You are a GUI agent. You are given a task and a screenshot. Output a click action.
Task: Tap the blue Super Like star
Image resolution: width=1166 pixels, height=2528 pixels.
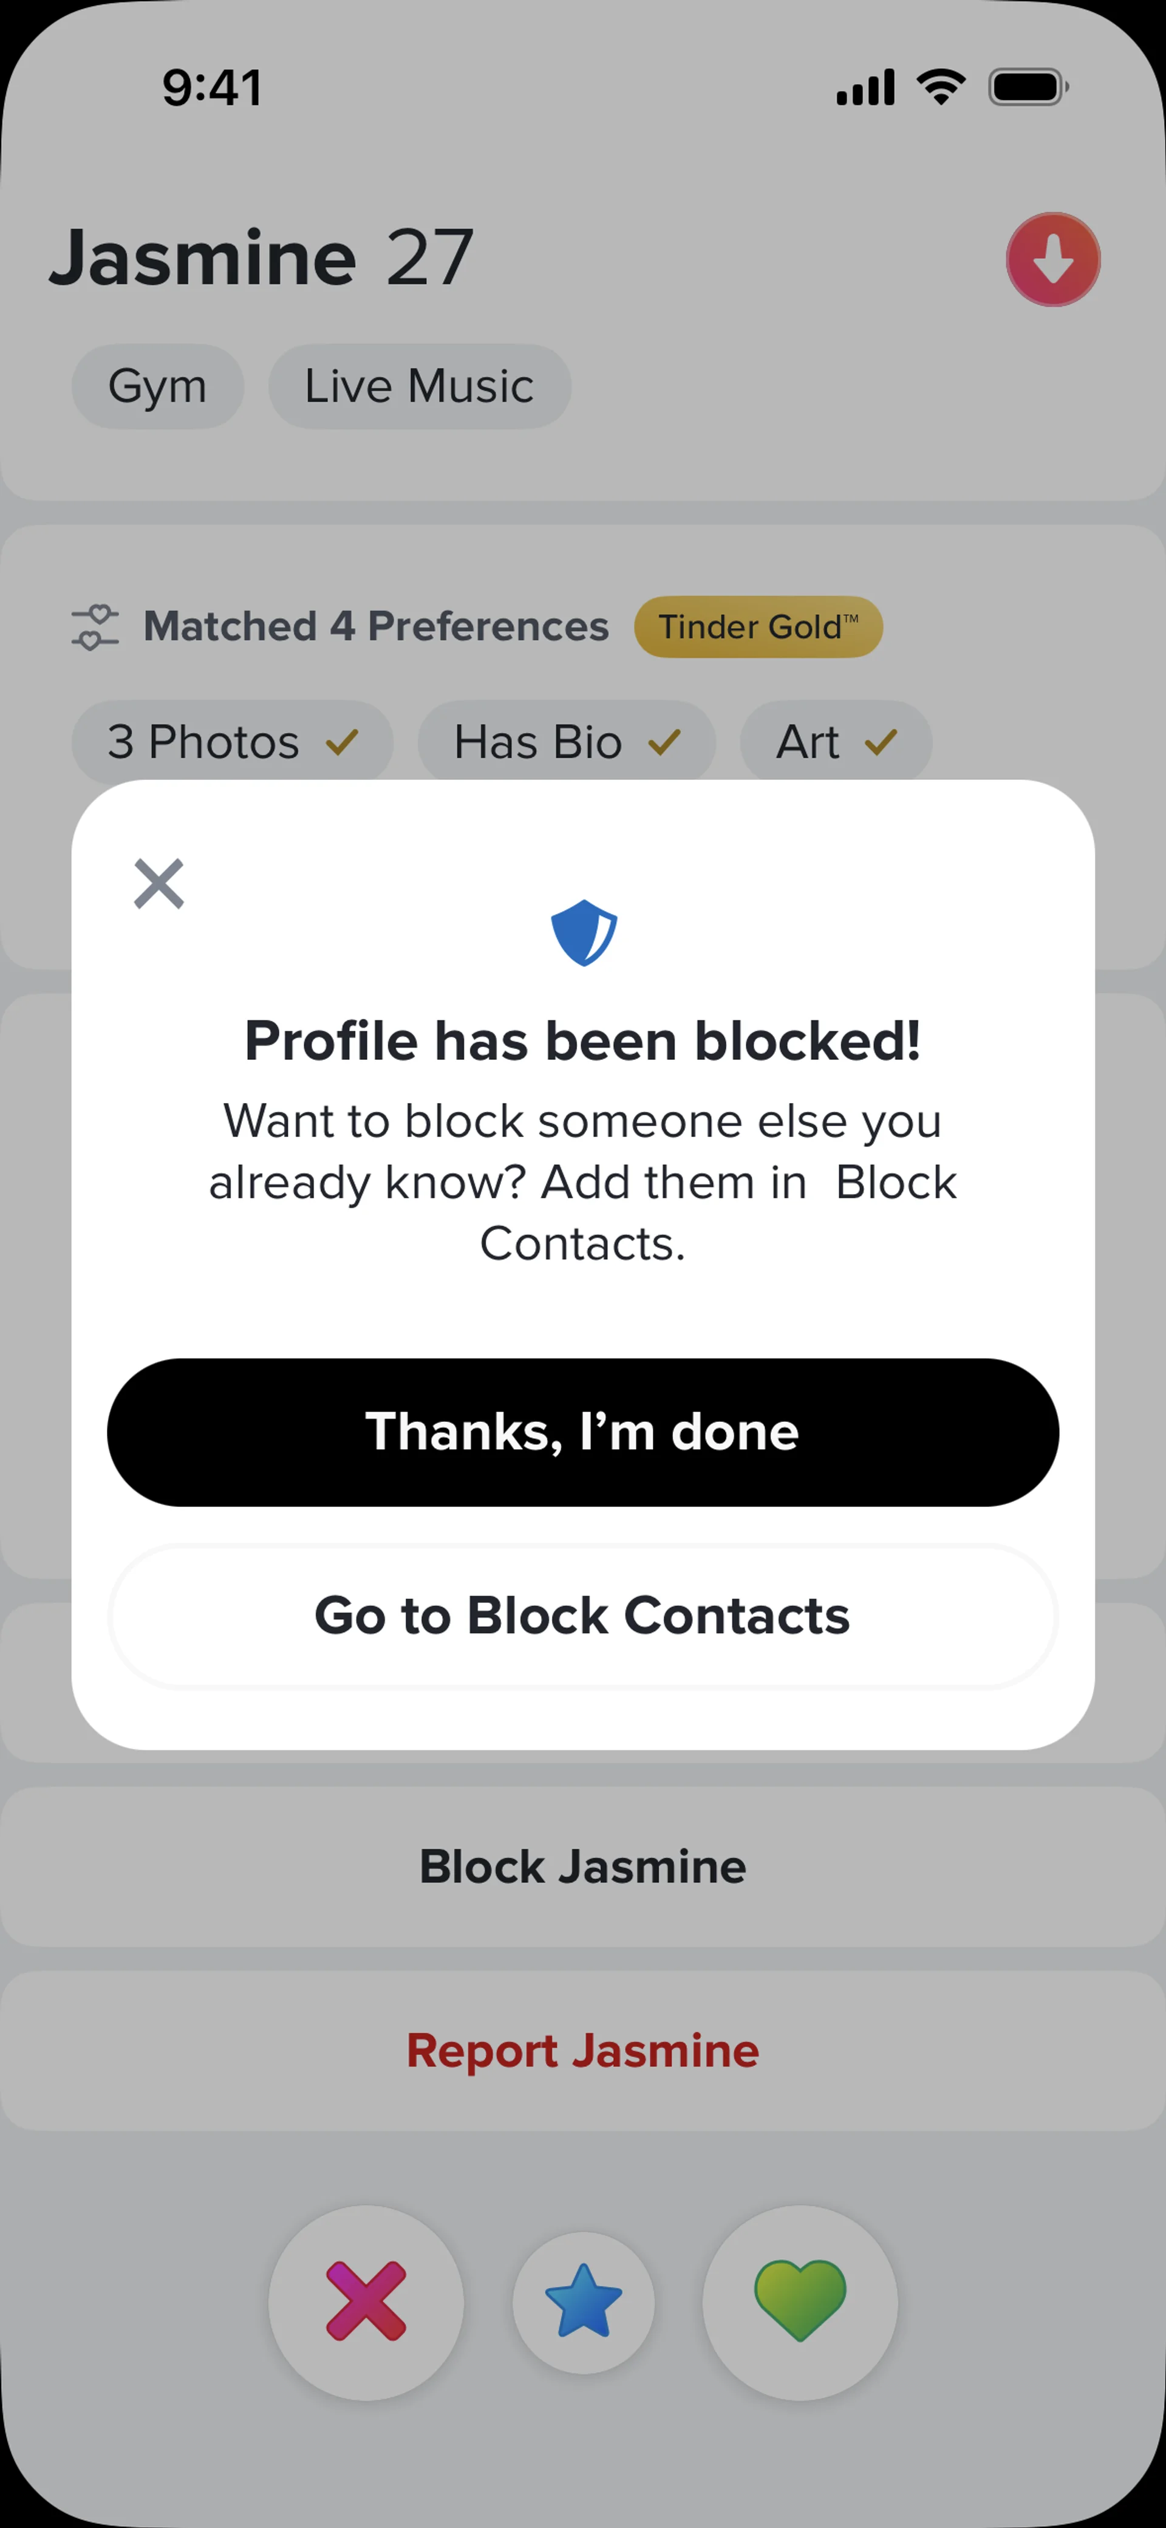tap(583, 2302)
